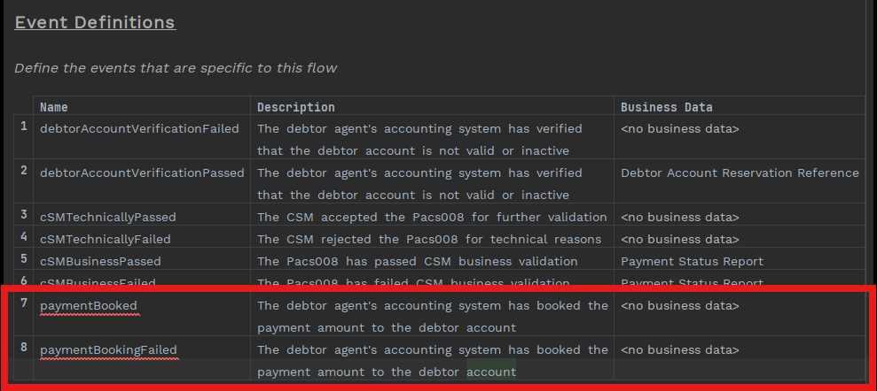
Task: Select row number 7 in the table
Action: point(24,304)
